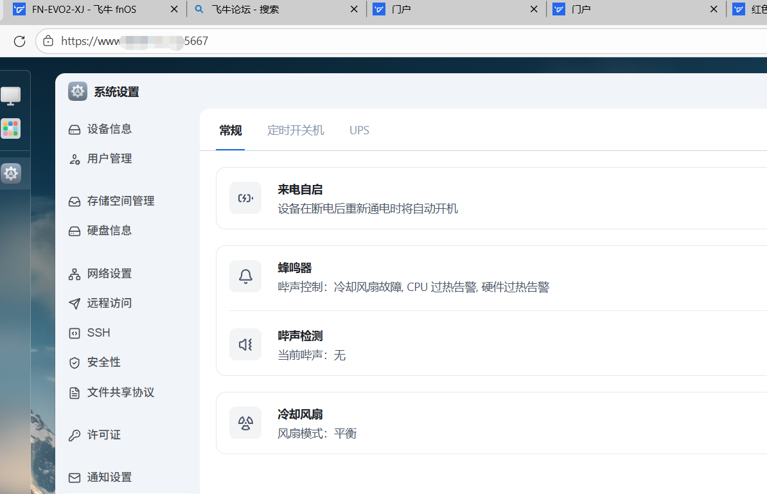
Task: Click the 系统设置 gear icon in the header
Action: 77,91
